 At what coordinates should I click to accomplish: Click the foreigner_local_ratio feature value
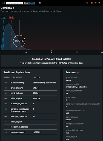coord(67,126)
